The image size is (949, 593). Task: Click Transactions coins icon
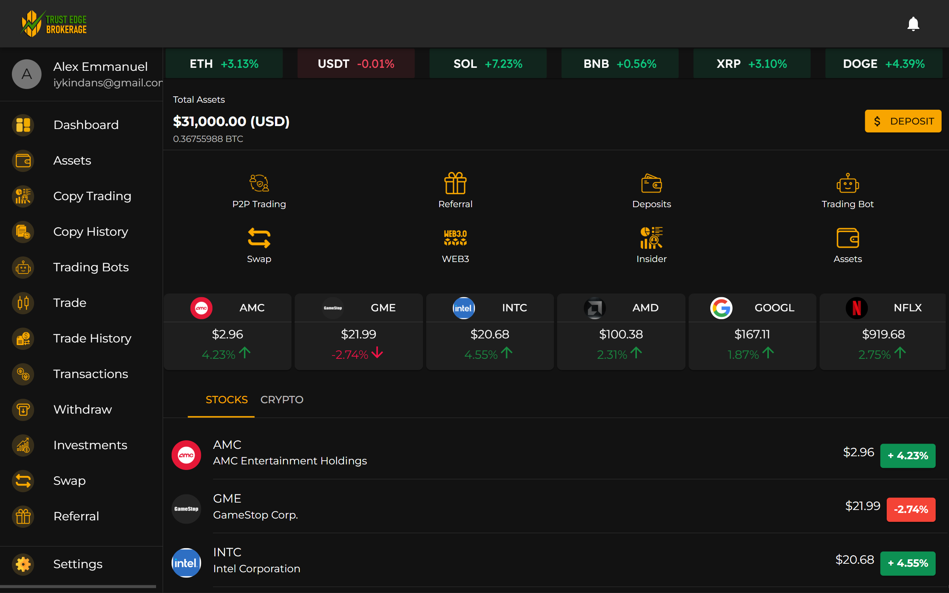23,374
